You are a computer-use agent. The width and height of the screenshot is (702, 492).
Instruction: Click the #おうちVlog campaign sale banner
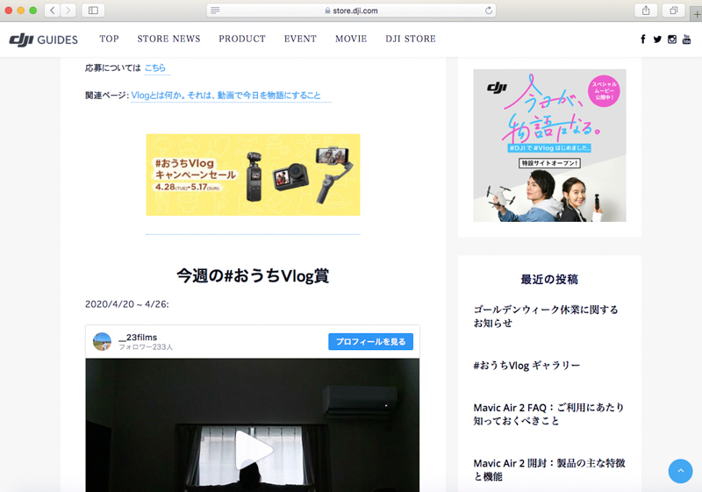[253, 175]
